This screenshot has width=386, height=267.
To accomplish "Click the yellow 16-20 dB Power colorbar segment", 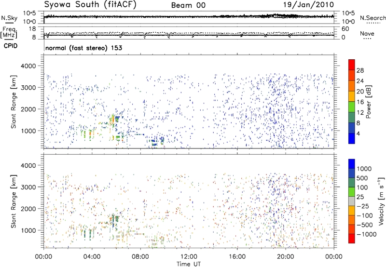I will 352,96.
